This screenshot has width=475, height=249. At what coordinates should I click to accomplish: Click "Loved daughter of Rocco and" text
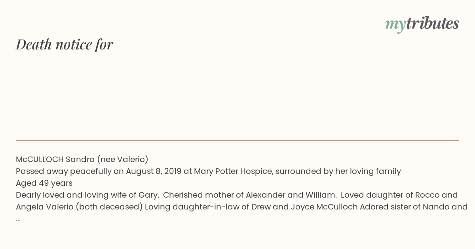pyautogui.click(x=399, y=195)
